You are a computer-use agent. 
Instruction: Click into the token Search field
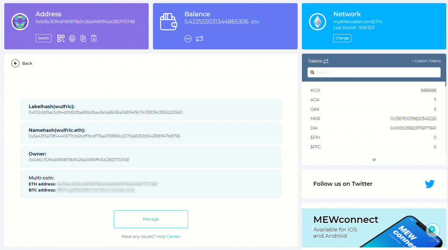374,72
